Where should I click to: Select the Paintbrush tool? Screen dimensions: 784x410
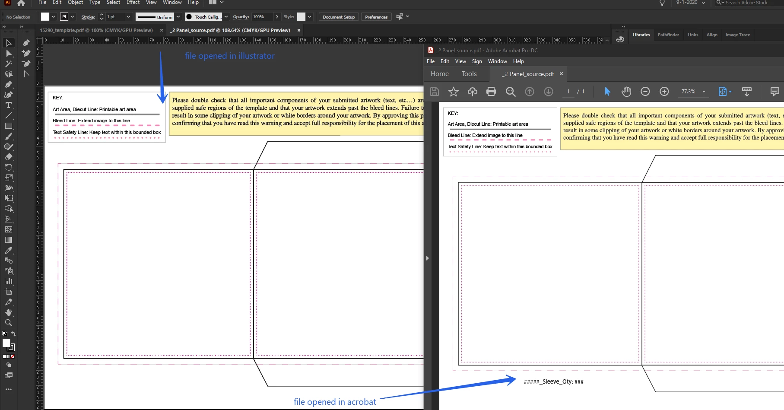coord(9,136)
